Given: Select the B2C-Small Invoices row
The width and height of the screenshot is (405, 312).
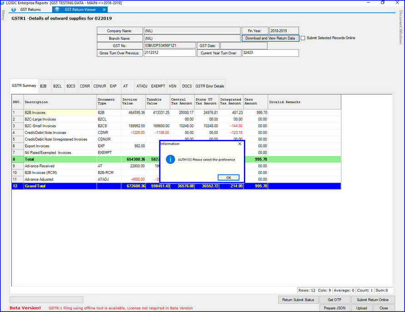Looking at the screenshot, I should [x=176, y=126].
